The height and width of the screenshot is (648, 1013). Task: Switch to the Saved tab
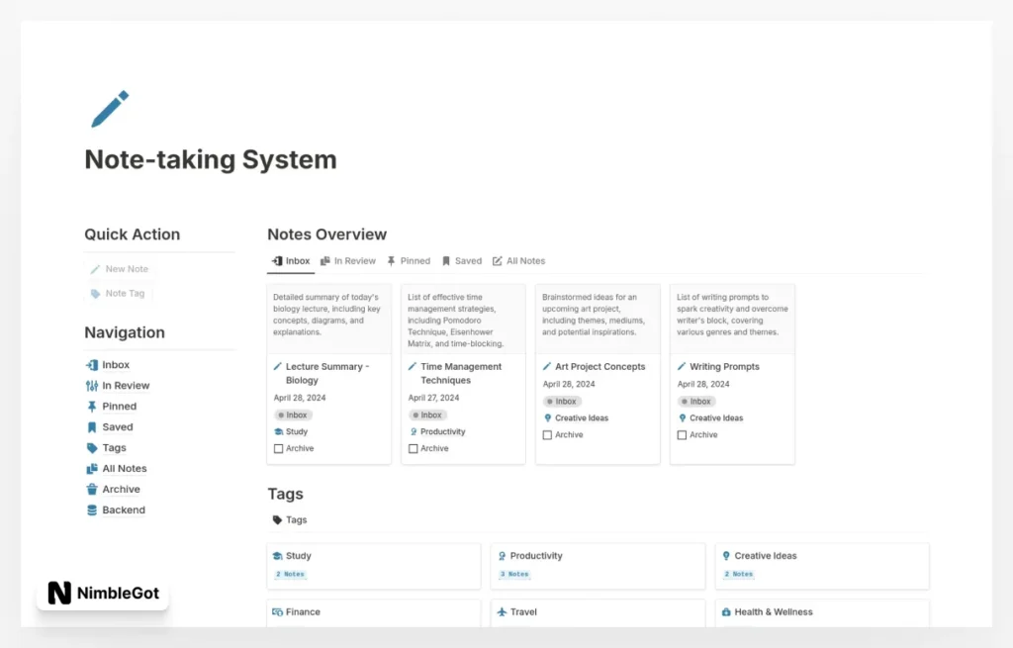click(x=461, y=260)
